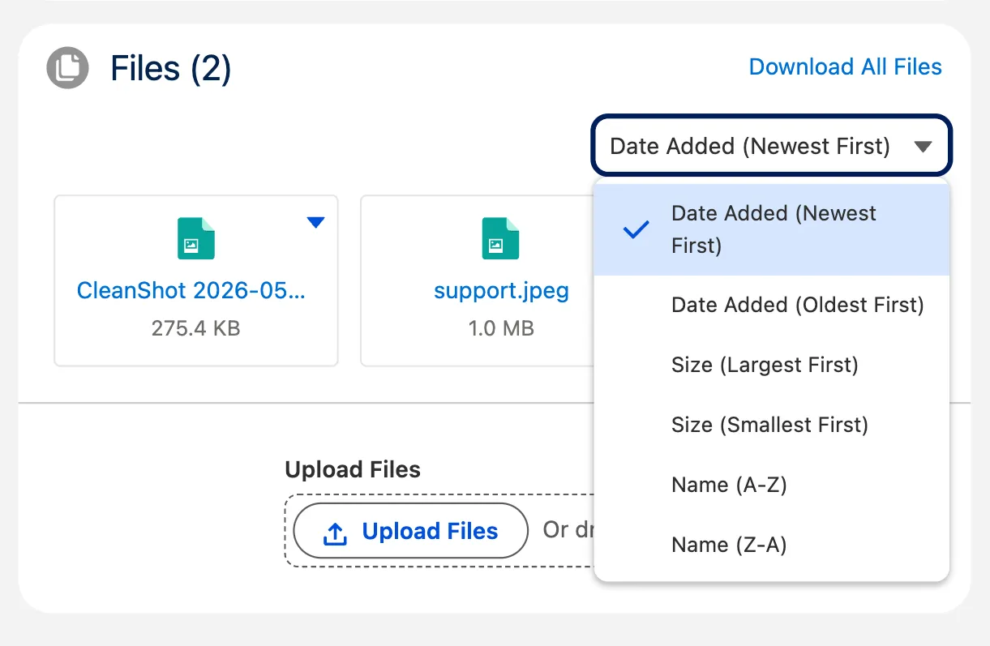Select Date Added (Newest First) option
The image size is (990, 646).
(x=772, y=229)
